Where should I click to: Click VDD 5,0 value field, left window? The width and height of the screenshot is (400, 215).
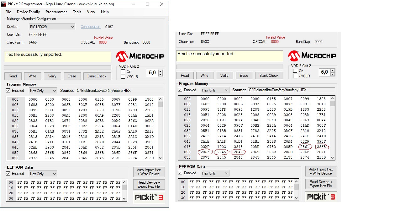[x=153, y=73]
